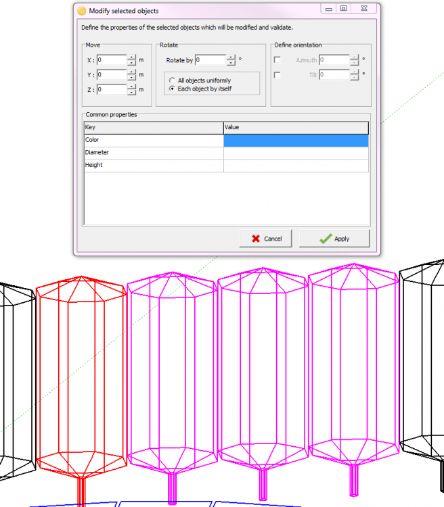The width and height of the screenshot is (444, 507).
Task: Click the Modify selected objects dialog icon
Action: 82,11
